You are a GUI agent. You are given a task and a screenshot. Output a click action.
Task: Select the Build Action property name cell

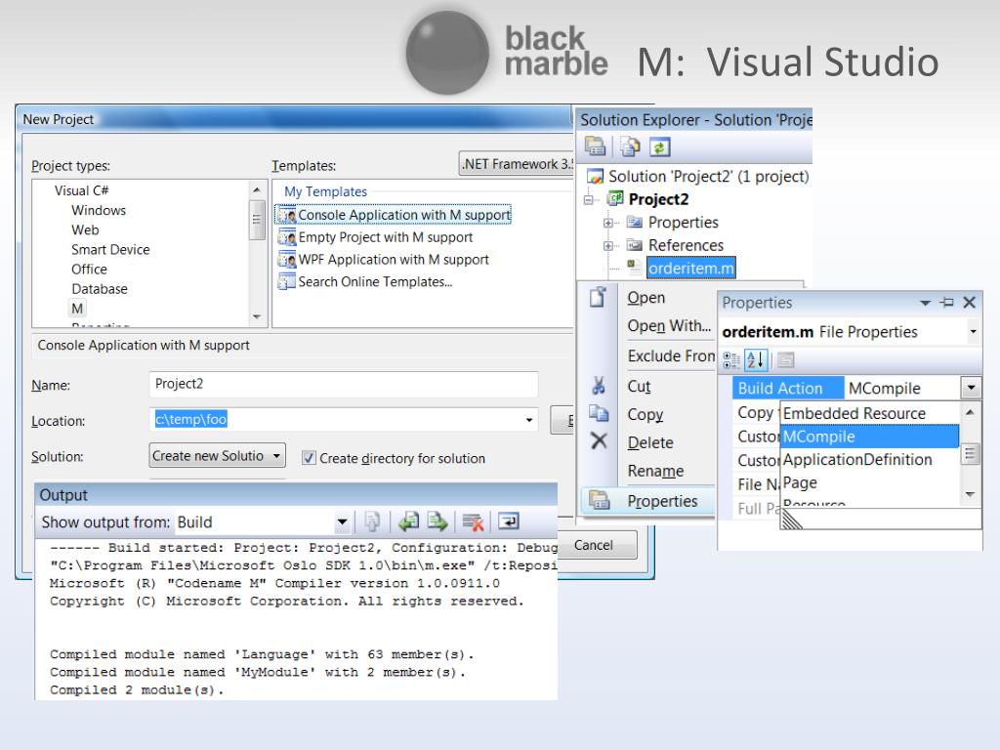coord(788,388)
